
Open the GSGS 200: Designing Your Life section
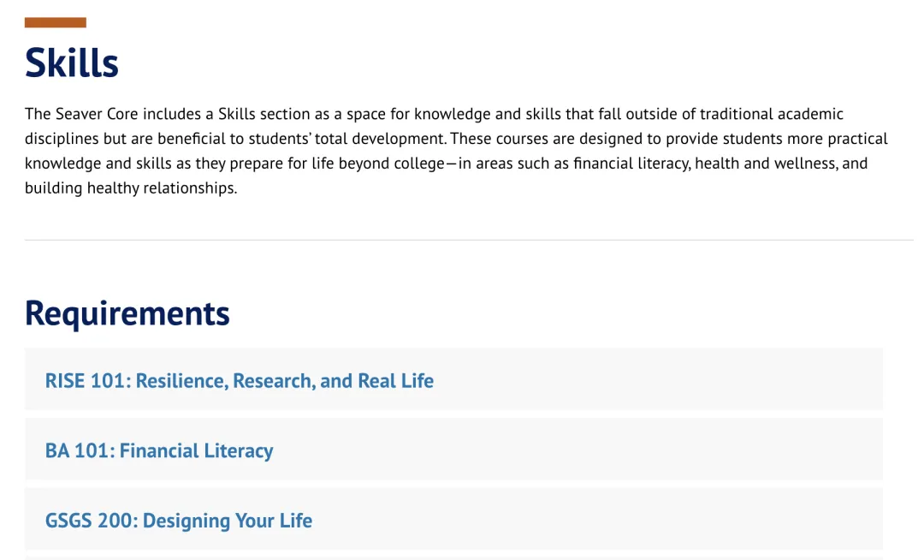(453, 519)
